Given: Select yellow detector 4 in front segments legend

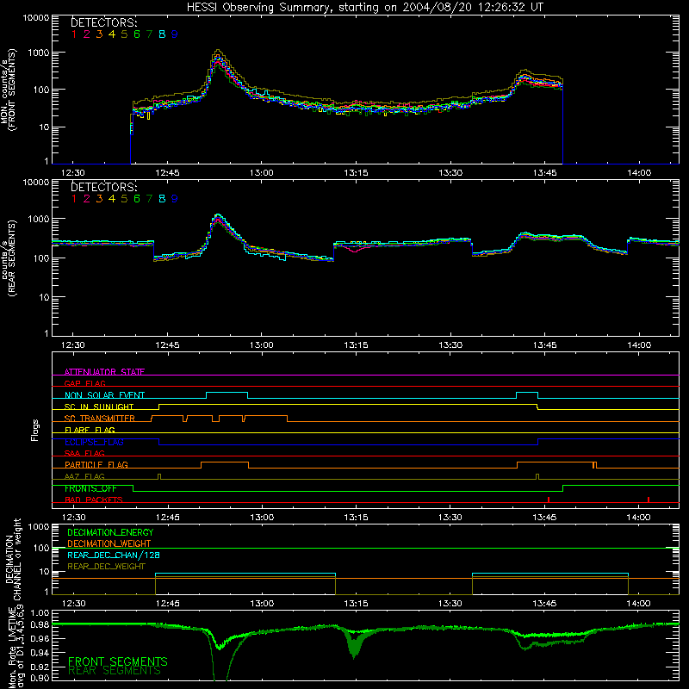Looking at the screenshot, I should pyautogui.click(x=112, y=34).
